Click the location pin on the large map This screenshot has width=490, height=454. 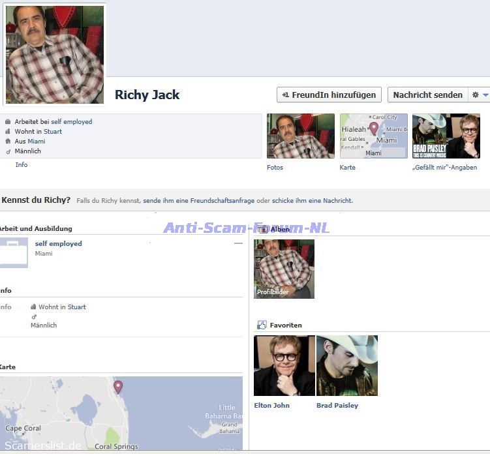click(x=118, y=387)
